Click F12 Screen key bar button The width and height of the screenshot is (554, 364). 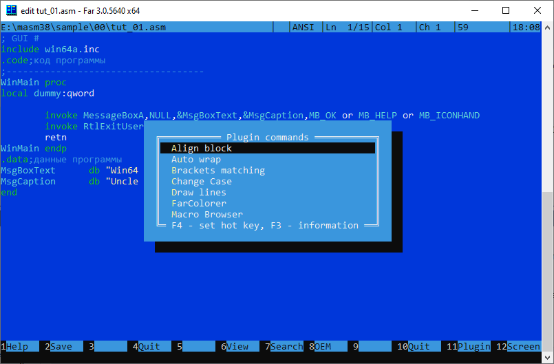[523, 347]
